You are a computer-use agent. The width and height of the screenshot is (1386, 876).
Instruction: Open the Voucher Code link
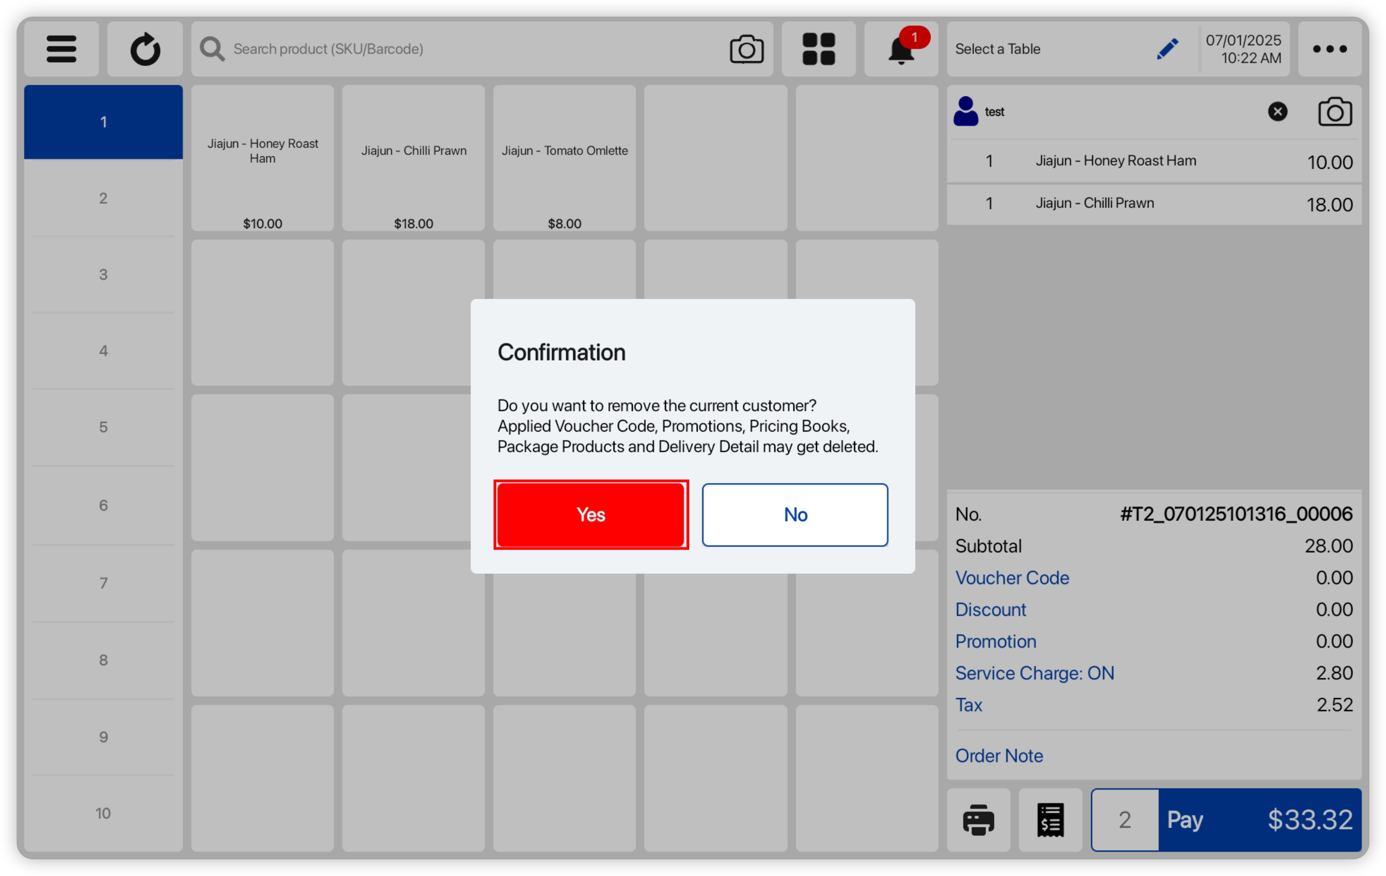click(1012, 578)
